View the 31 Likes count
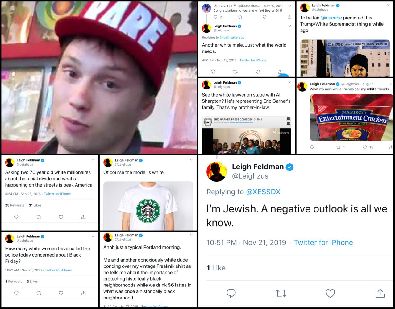395x309 pixels. pyautogui.click(x=35, y=205)
